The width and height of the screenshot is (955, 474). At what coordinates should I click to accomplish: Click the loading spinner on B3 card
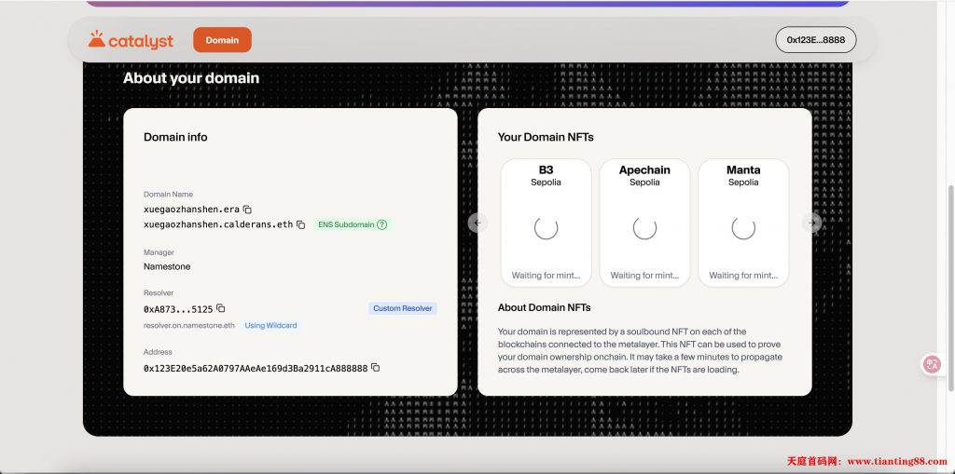click(546, 228)
